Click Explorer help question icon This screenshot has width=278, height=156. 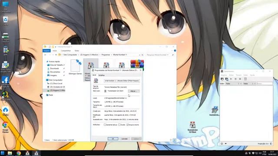pyautogui.click(x=175, y=51)
